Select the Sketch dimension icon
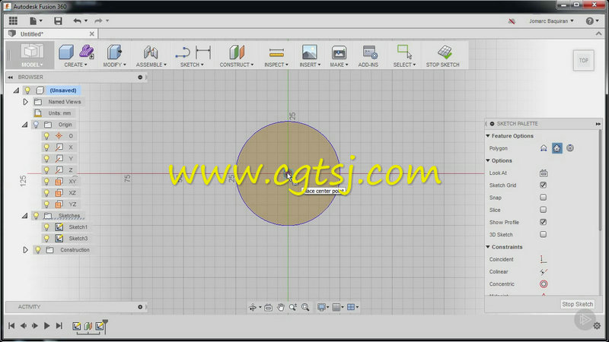Screen dimensions: 609x342 (203, 52)
